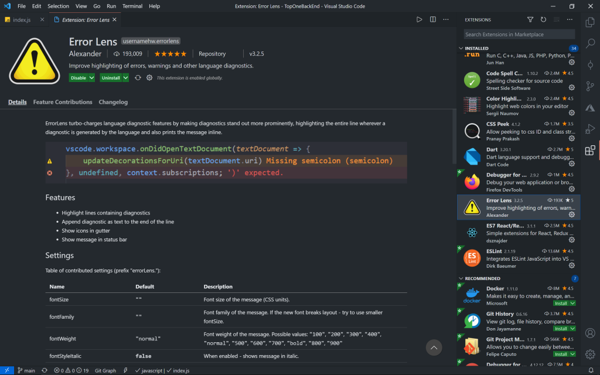Open the Explorer view in the activity bar

(x=590, y=22)
